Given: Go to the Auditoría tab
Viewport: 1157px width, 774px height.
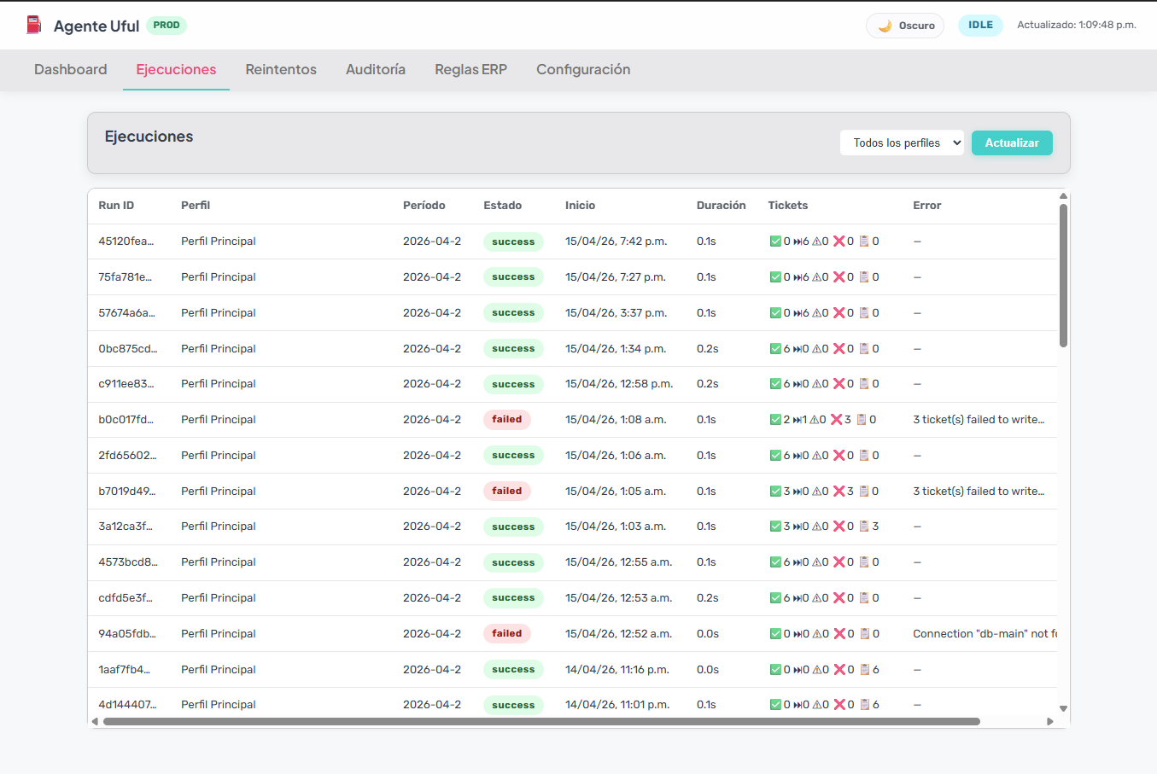Looking at the screenshot, I should point(376,70).
